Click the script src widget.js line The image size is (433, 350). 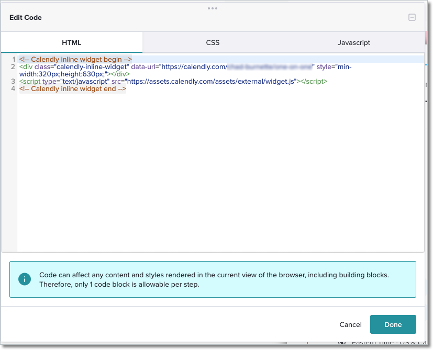pyautogui.click(x=173, y=82)
